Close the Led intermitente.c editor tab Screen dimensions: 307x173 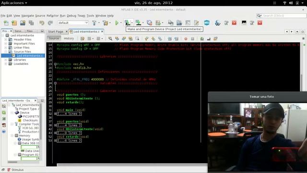(102, 31)
